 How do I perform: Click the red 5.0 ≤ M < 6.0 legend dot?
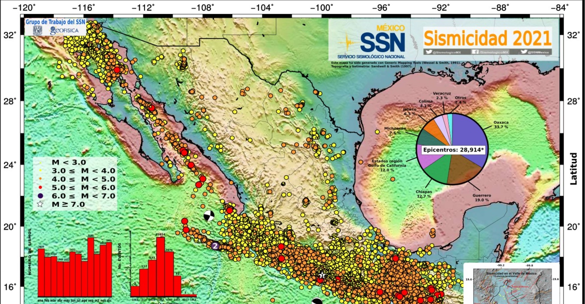click(x=40, y=187)
